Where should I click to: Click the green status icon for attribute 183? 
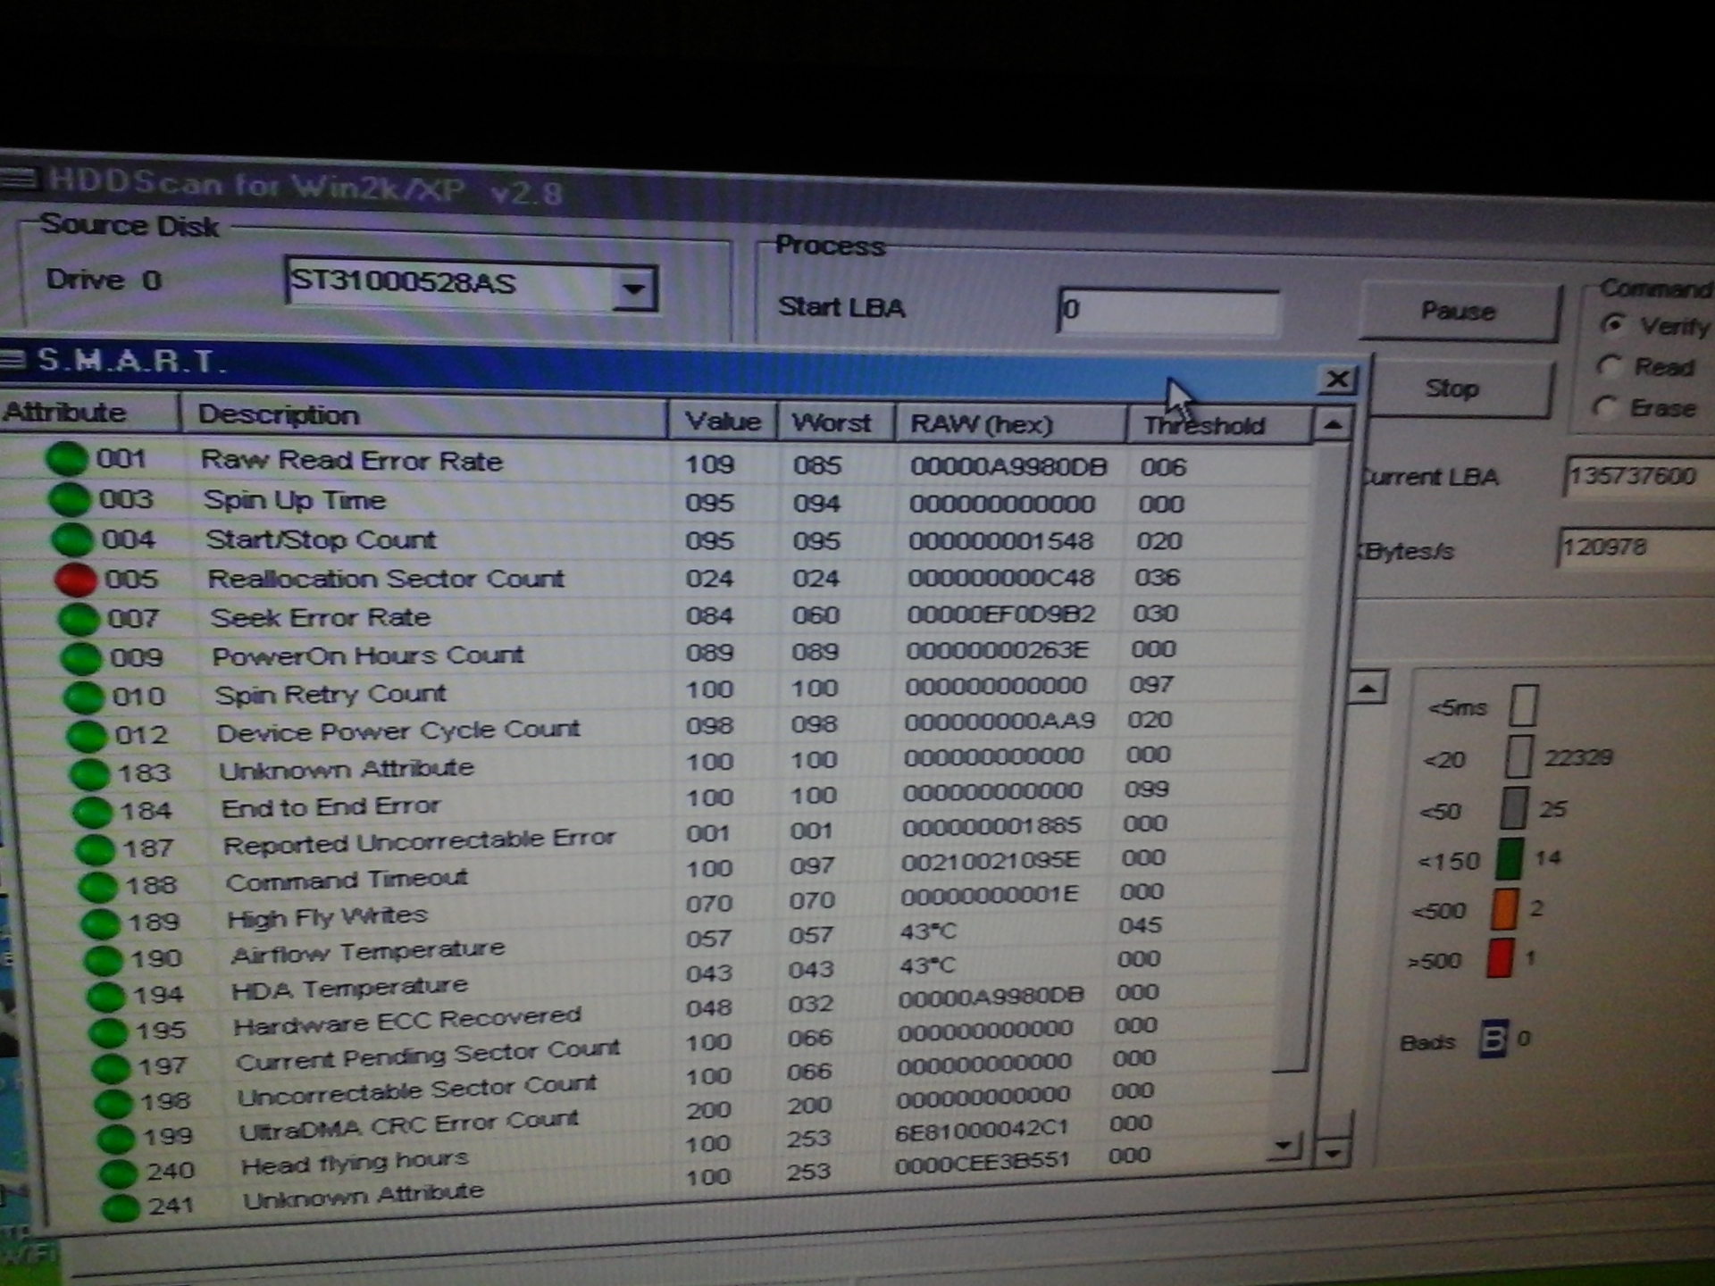pos(90,773)
